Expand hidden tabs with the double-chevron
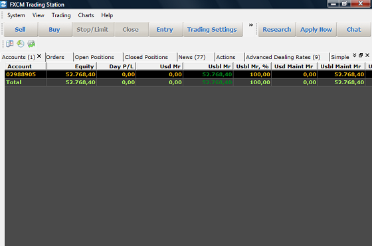The image size is (372, 246). point(355,55)
